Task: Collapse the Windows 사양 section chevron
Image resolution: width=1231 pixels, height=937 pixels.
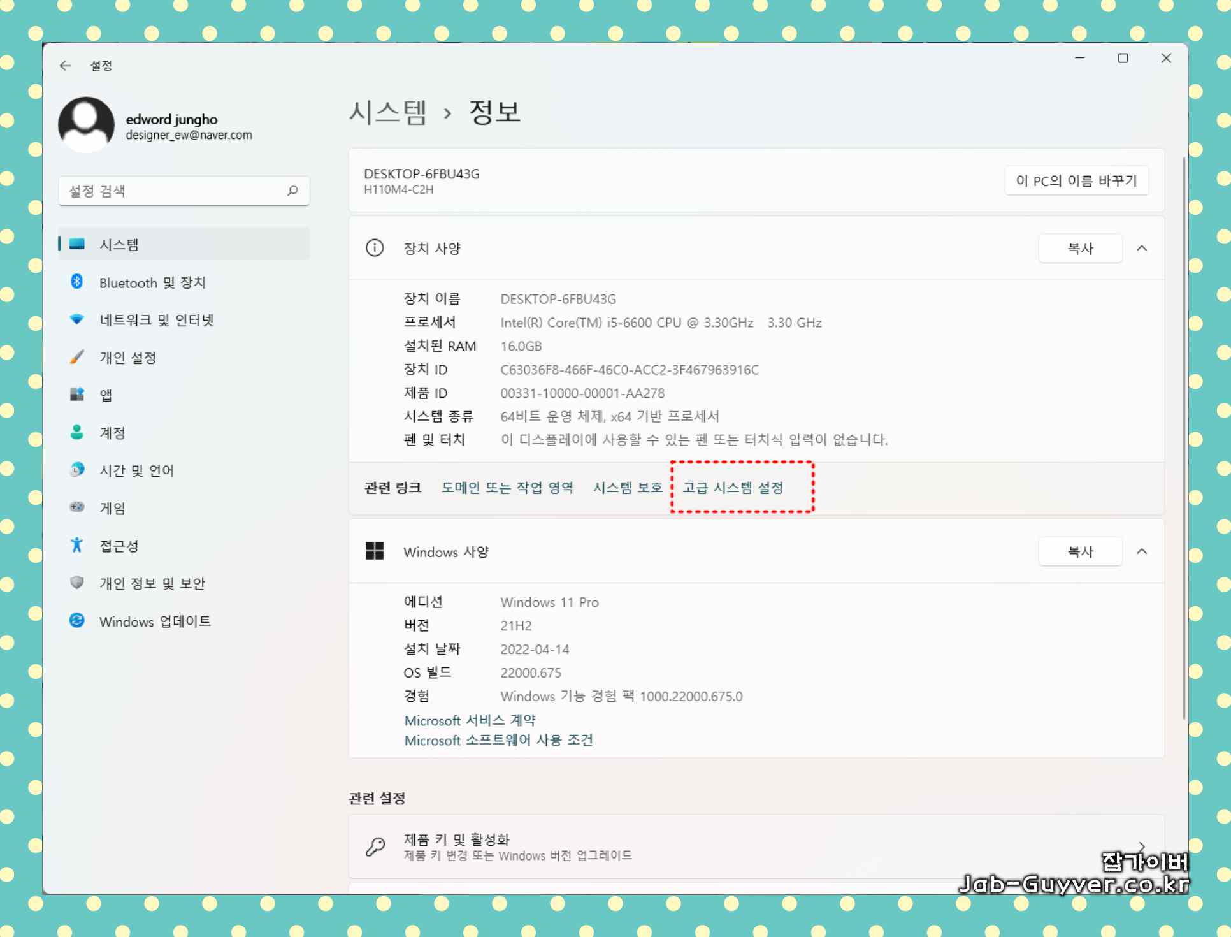Action: point(1141,551)
